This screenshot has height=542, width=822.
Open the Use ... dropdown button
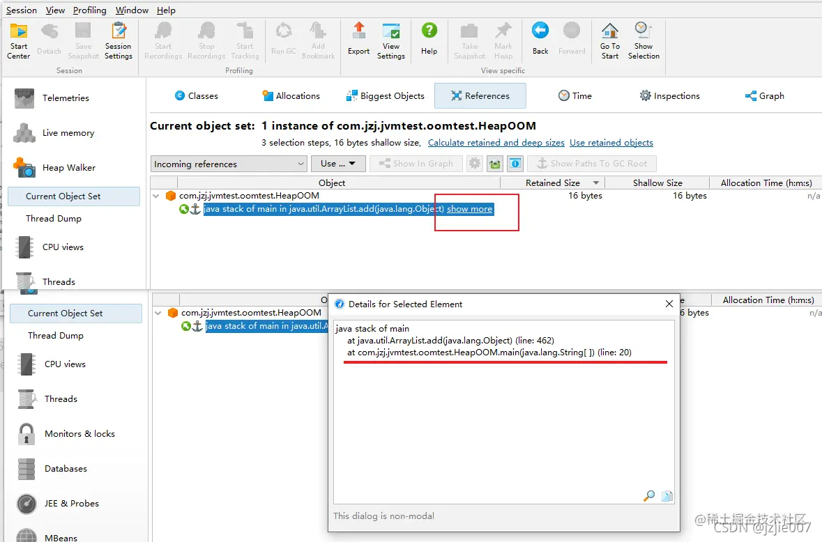tap(338, 164)
